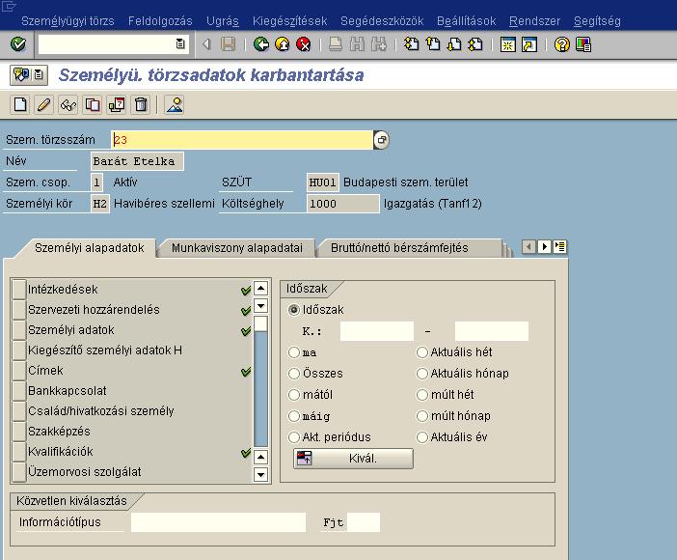Select the Aktuális hónap radio button

click(421, 374)
